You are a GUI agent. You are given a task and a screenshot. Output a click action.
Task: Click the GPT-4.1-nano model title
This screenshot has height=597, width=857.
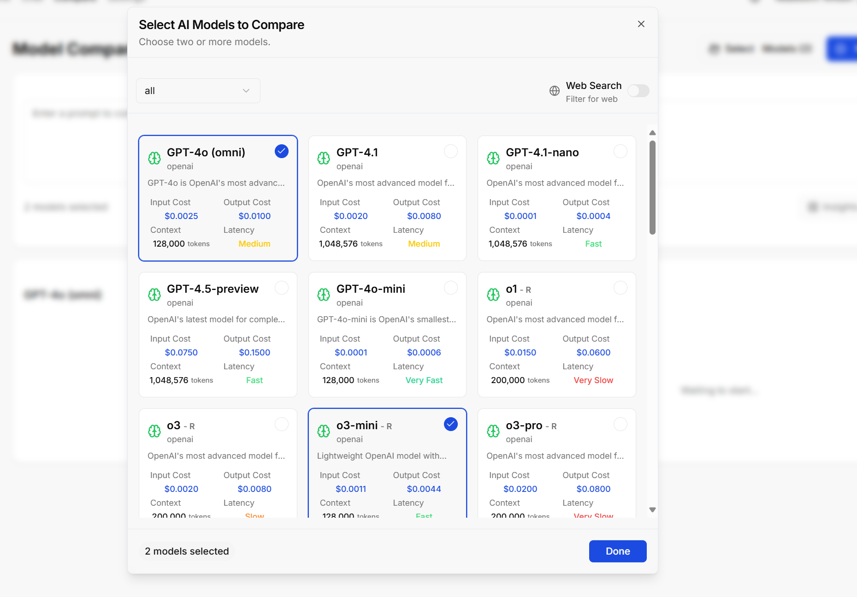[542, 153]
